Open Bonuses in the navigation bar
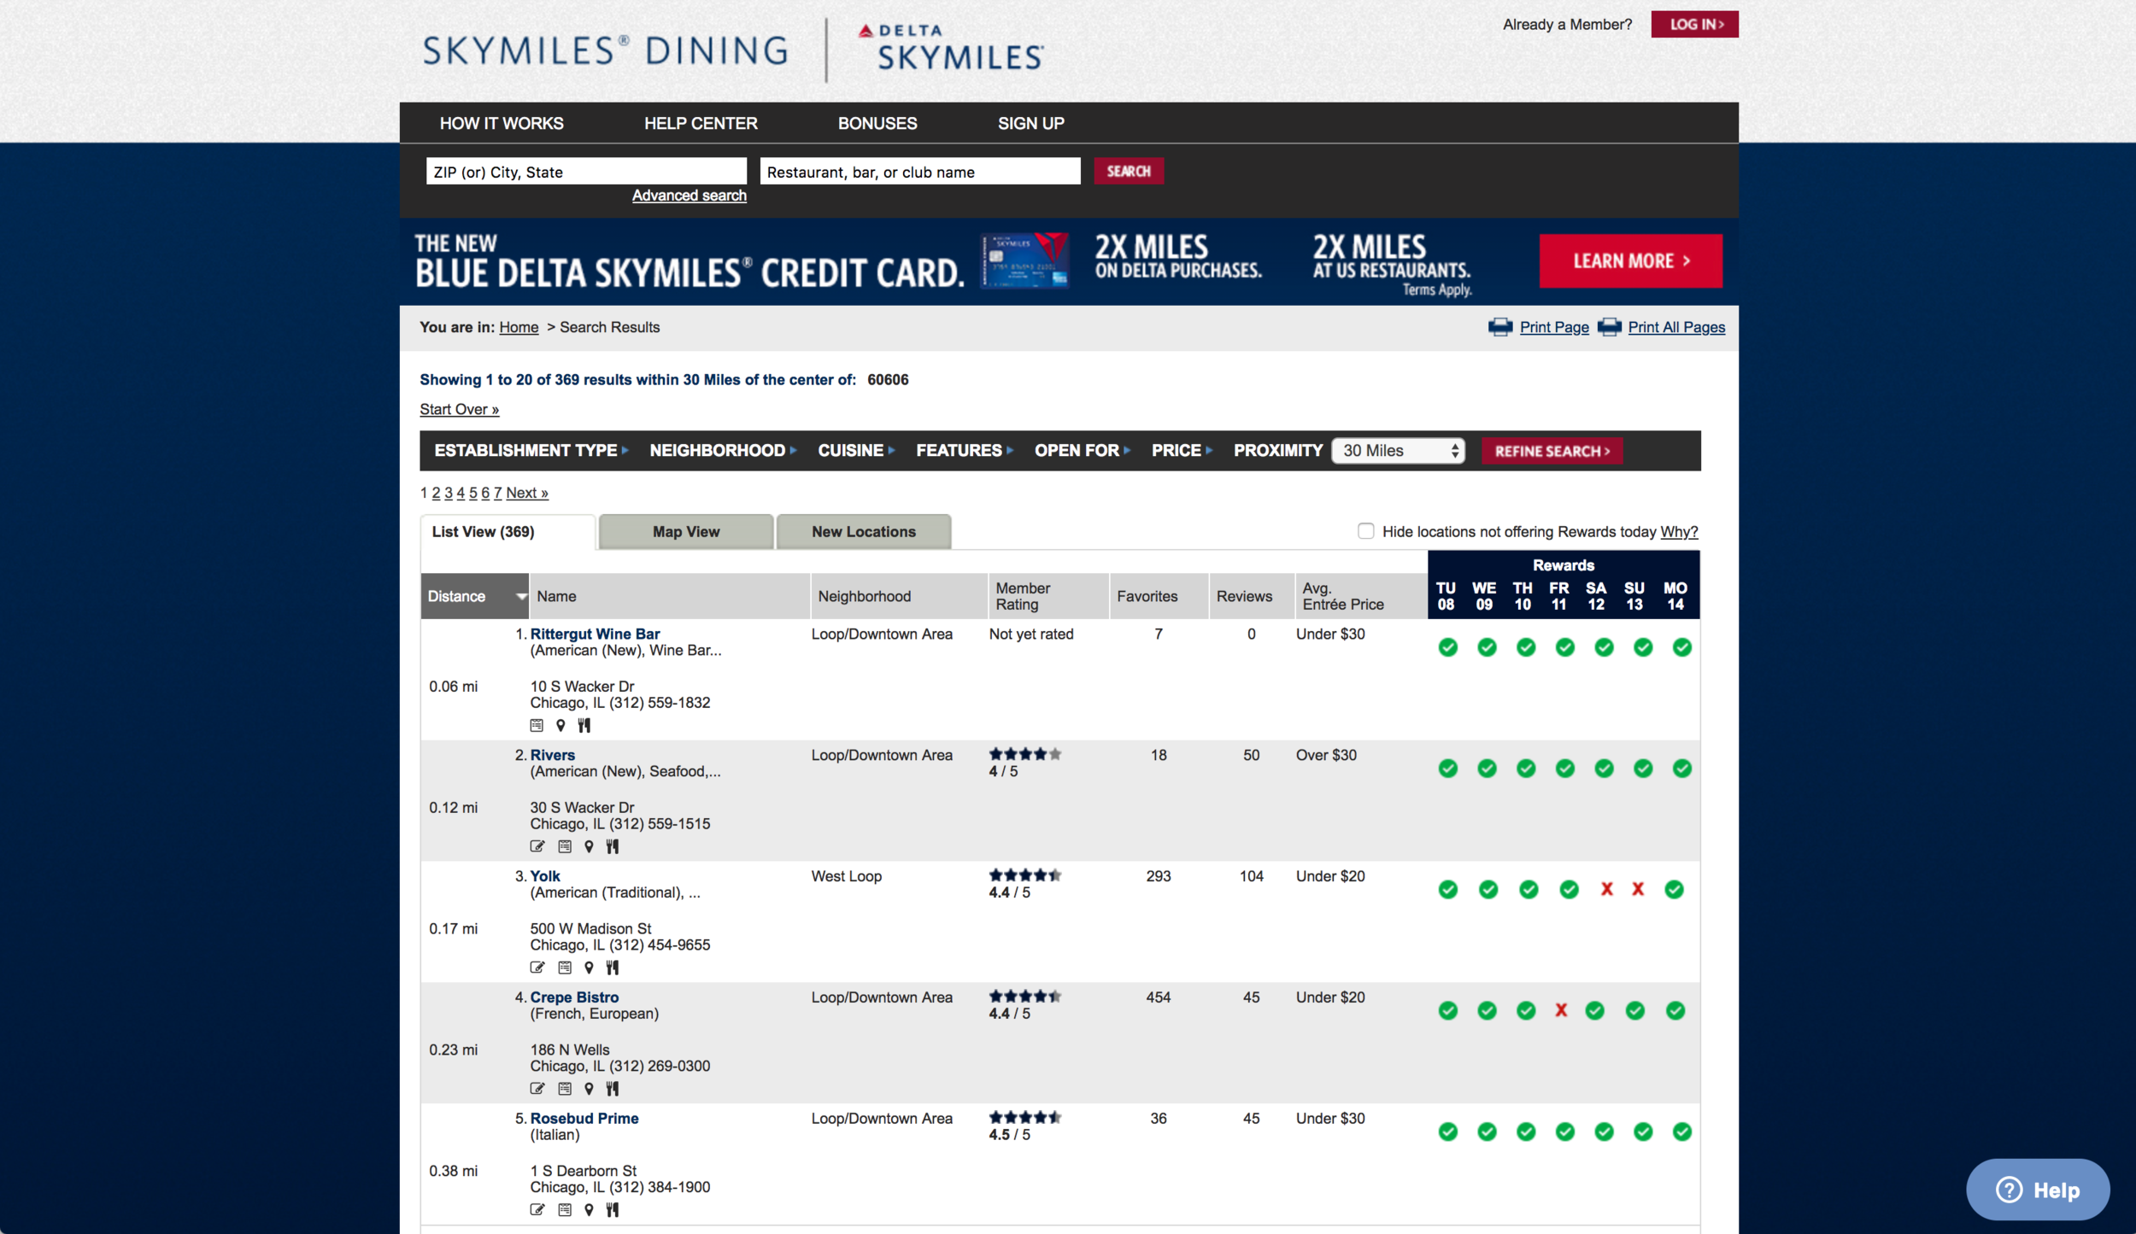2136x1234 pixels. [x=877, y=123]
